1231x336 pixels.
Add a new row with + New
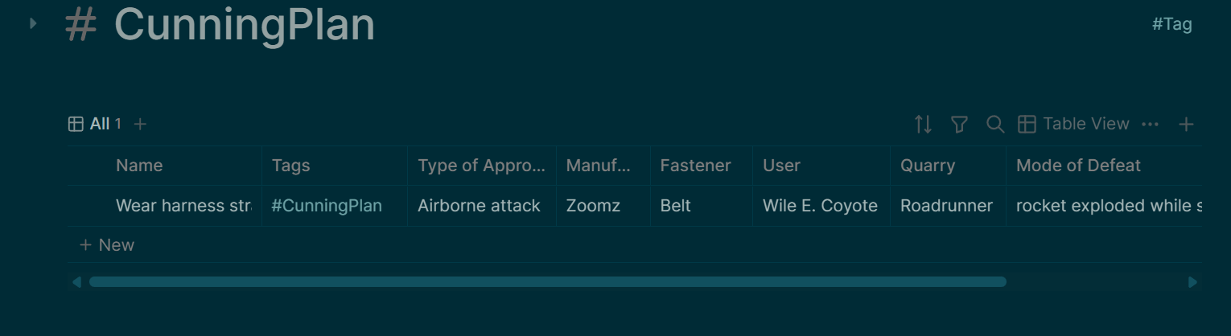pyautogui.click(x=107, y=245)
